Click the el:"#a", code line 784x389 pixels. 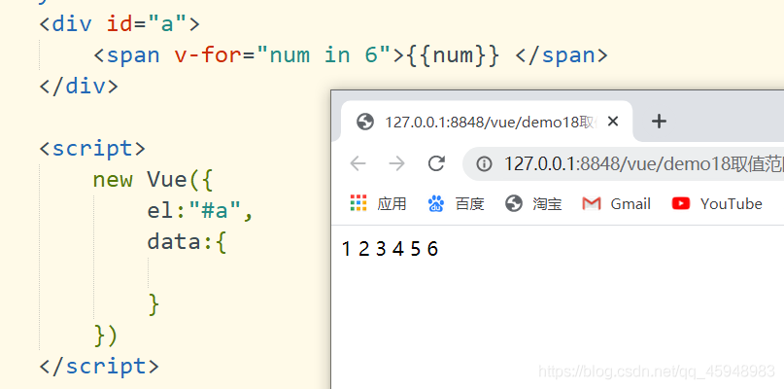point(200,211)
